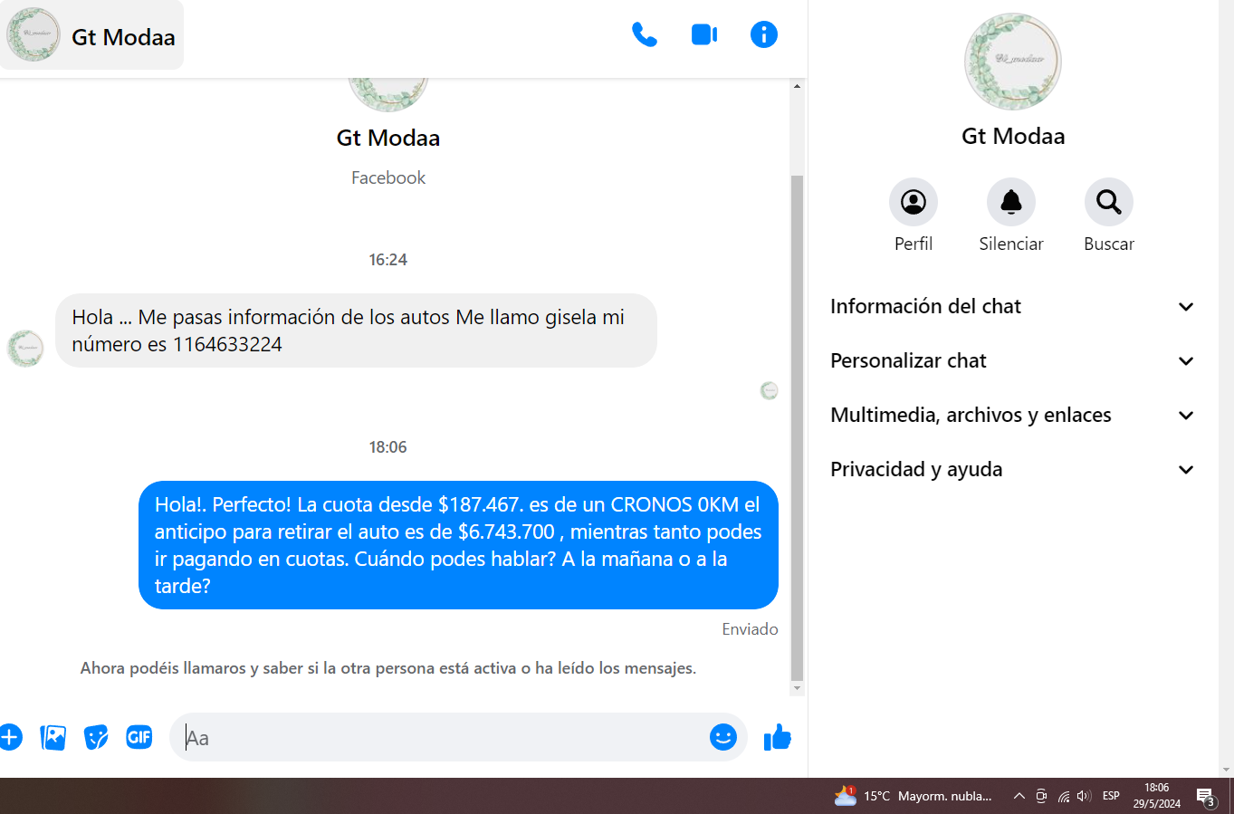
Task: Open more actions plus icon
Action: point(10,737)
